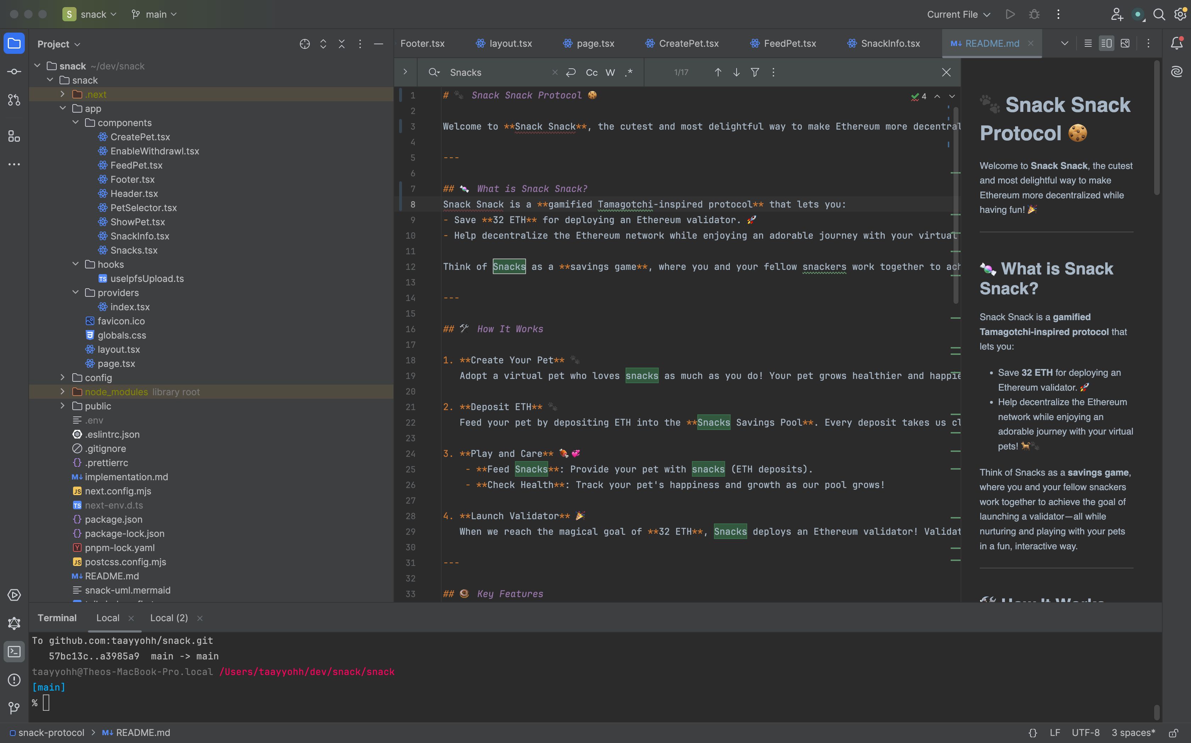Hide the Project tool window
This screenshot has height=743, width=1191.
pos(378,44)
